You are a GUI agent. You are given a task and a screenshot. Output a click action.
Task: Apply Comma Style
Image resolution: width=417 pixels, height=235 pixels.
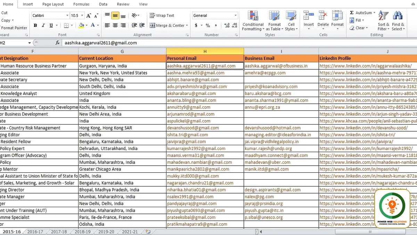pos(215,25)
